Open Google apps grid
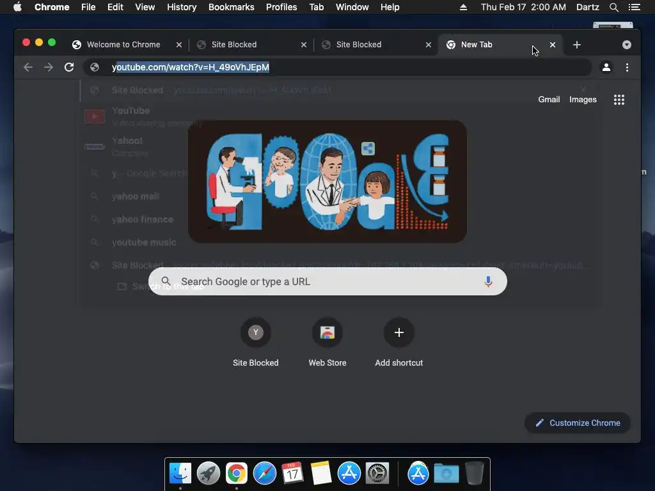Viewport: 655px width, 491px height. coord(619,99)
